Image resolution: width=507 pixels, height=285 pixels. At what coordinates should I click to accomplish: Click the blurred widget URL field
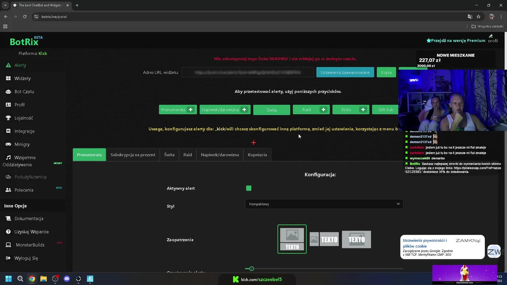coord(248,72)
